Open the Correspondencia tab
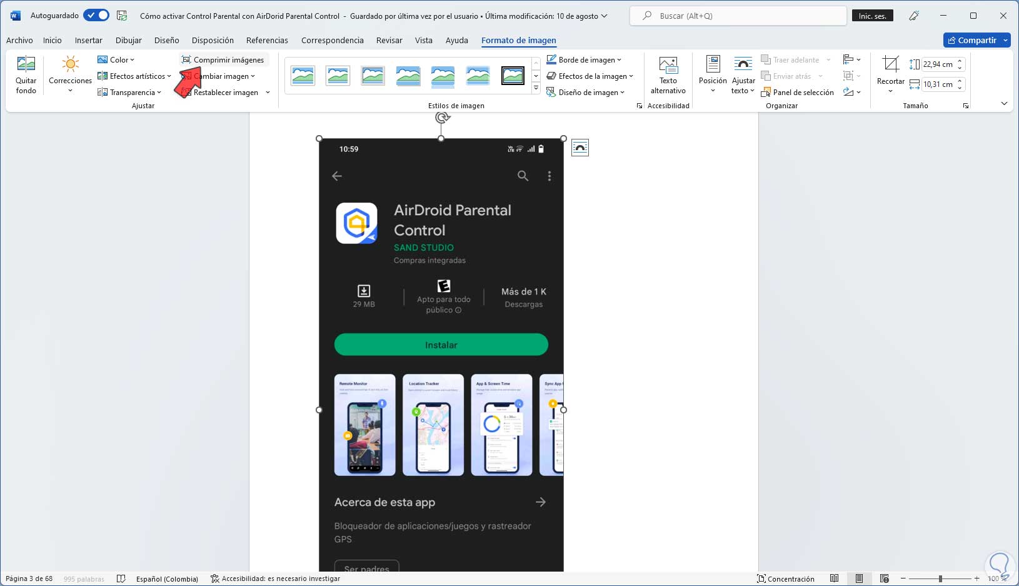The width and height of the screenshot is (1019, 586). point(333,41)
